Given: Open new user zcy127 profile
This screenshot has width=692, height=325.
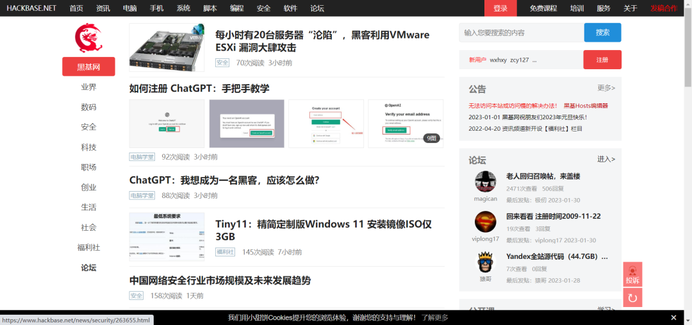Looking at the screenshot, I should (520, 60).
